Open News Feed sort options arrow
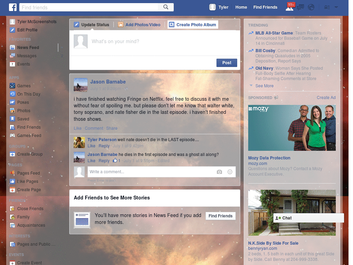Viewport: 353px width, 265px height. [x=61, y=48]
